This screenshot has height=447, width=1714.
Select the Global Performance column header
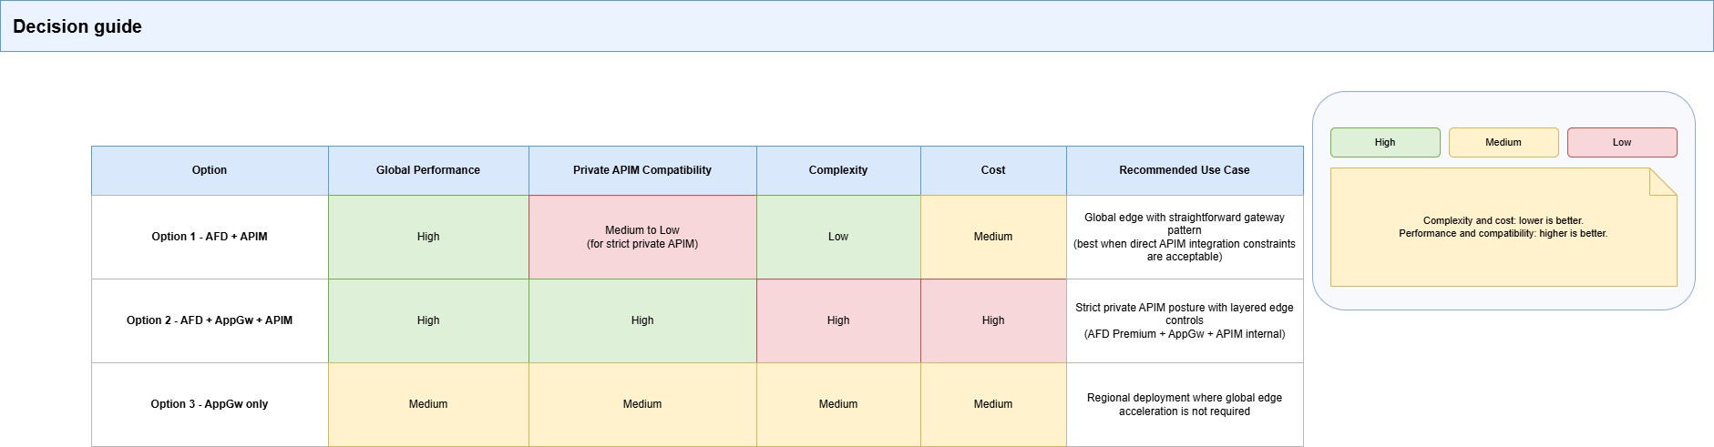click(428, 170)
